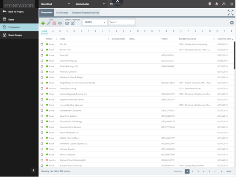This screenshot has height=177, width=236.
Task: Open the Above All Drywall LLC row
Action: (137, 133)
